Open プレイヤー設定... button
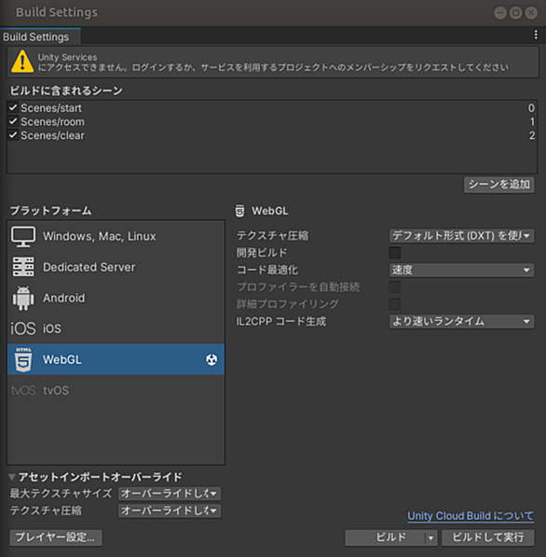546x557 pixels. point(56,537)
